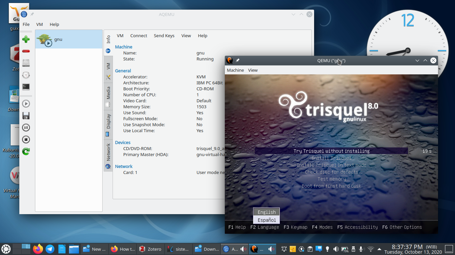The image size is (455, 255).
Task: Select the gnu virtual machine in the list
Action: (69, 39)
